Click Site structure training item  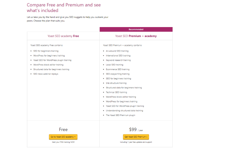116,83
